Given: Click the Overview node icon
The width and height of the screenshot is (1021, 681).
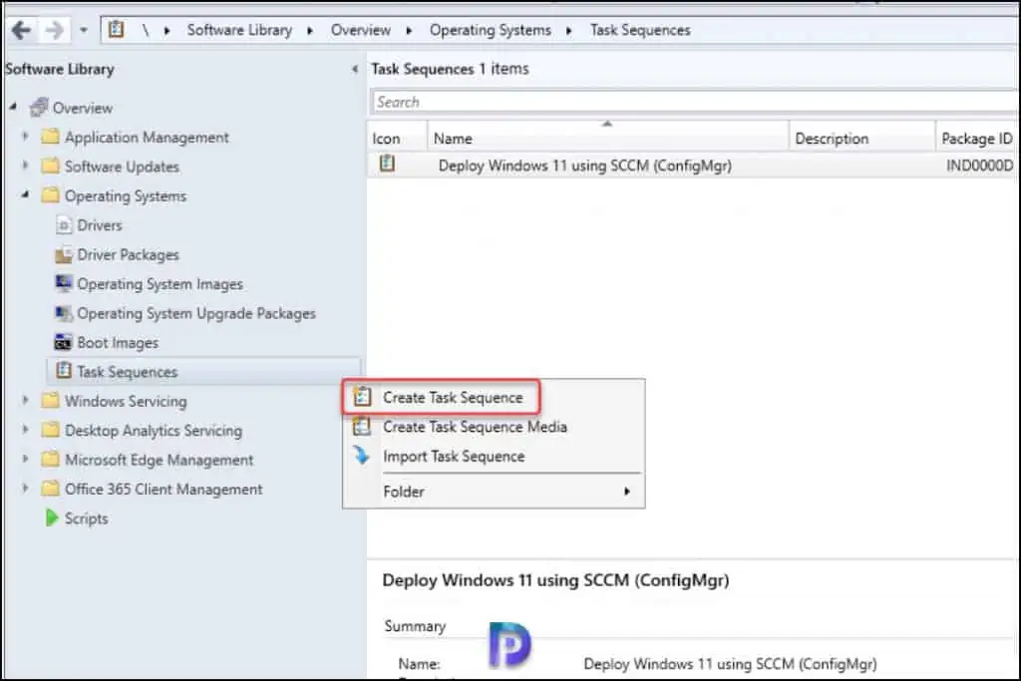Looking at the screenshot, I should tap(39, 107).
